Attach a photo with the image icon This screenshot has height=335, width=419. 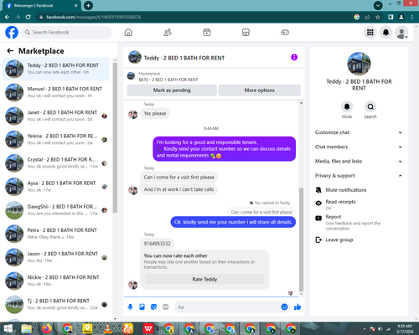(x=142, y=307)
